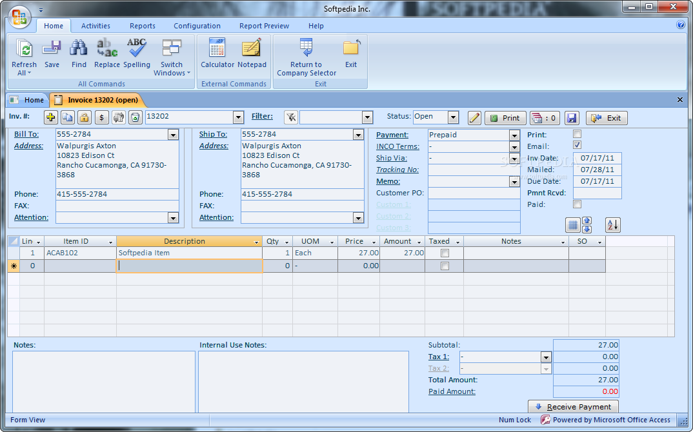The height and width of the screenshot is (432, 693).
Task: Open the Status dropdown showing Open
Action: point(453,117)
